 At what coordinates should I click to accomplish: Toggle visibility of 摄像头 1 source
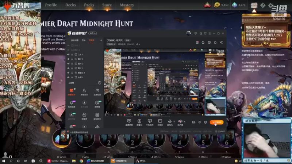click(x=68, y=73)
